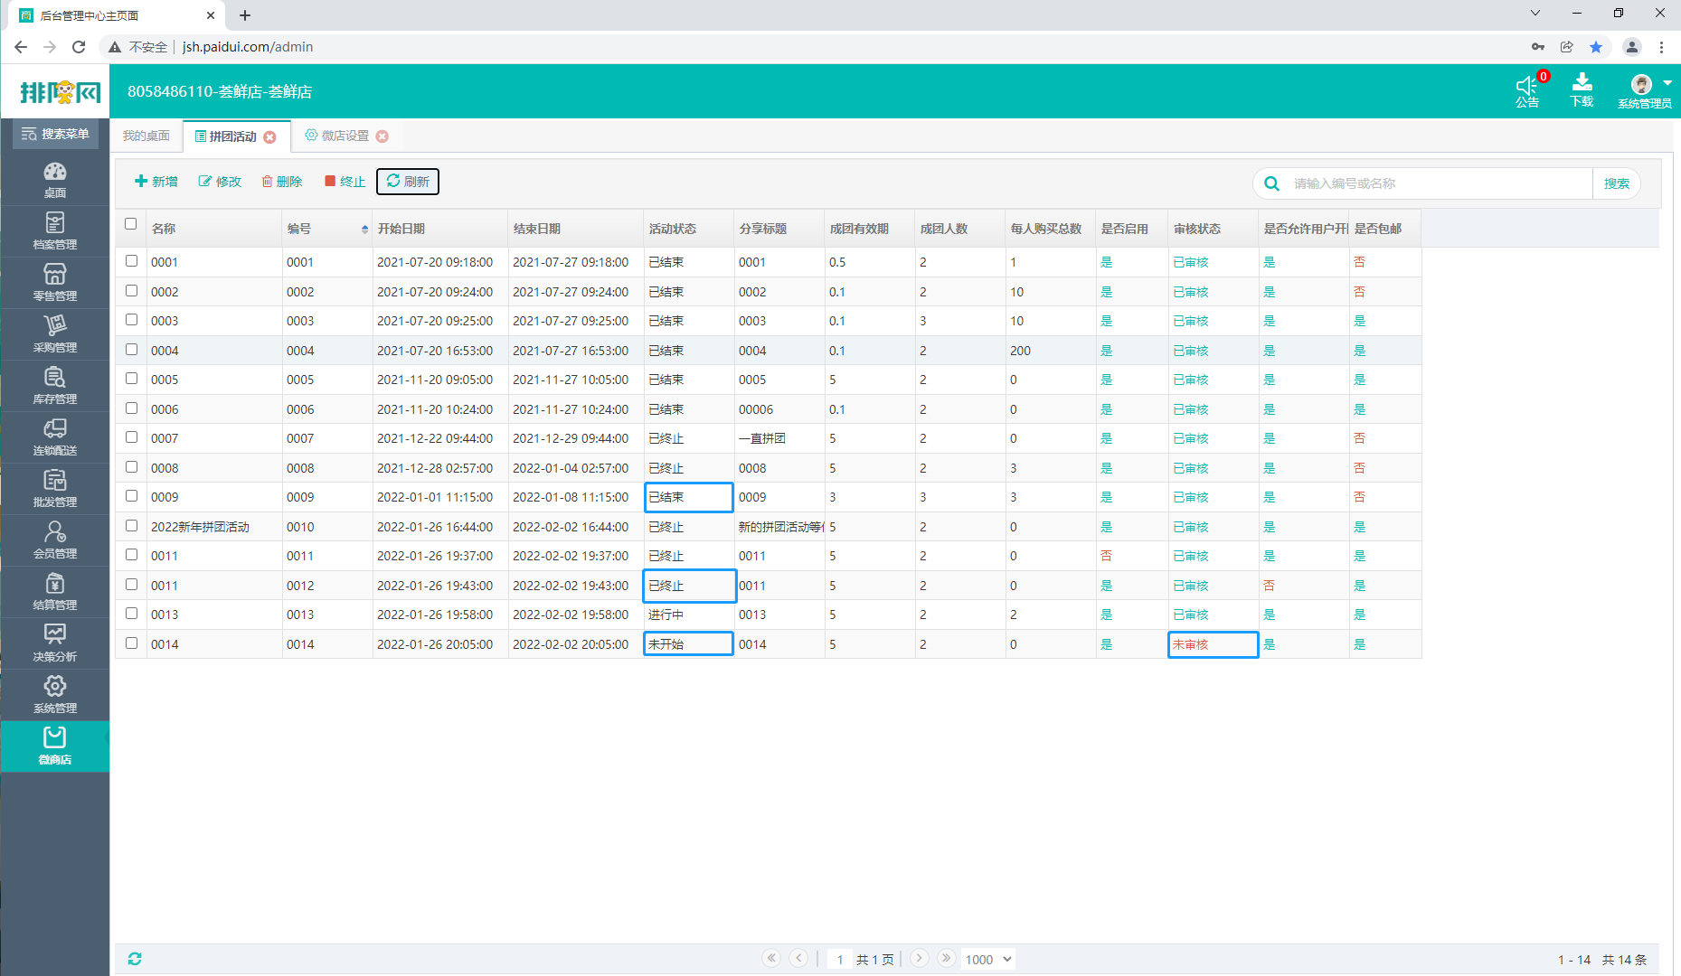
Task: Click the 终止 stop button
Action: 345,182
